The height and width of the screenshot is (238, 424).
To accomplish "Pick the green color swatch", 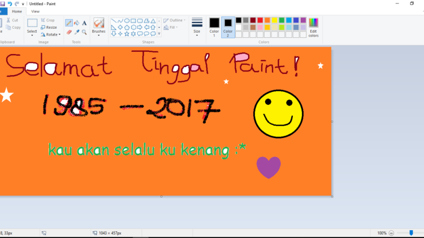I will click(x=282, y=20).
